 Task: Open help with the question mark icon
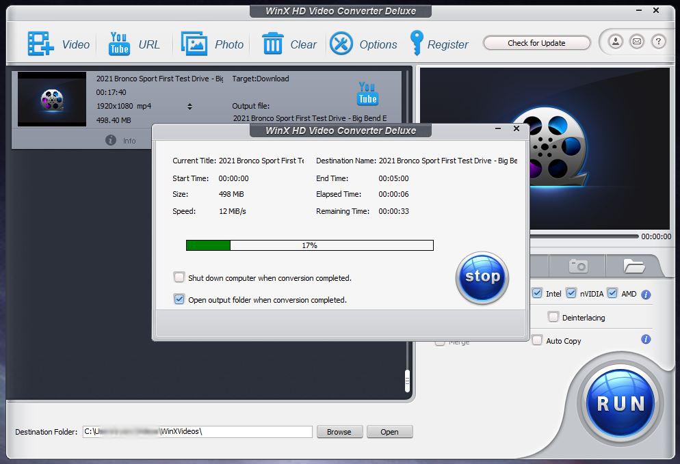coord(658,42)
